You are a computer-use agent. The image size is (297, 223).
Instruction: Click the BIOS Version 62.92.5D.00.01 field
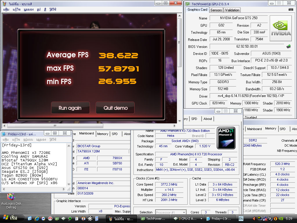click(247, 46)
